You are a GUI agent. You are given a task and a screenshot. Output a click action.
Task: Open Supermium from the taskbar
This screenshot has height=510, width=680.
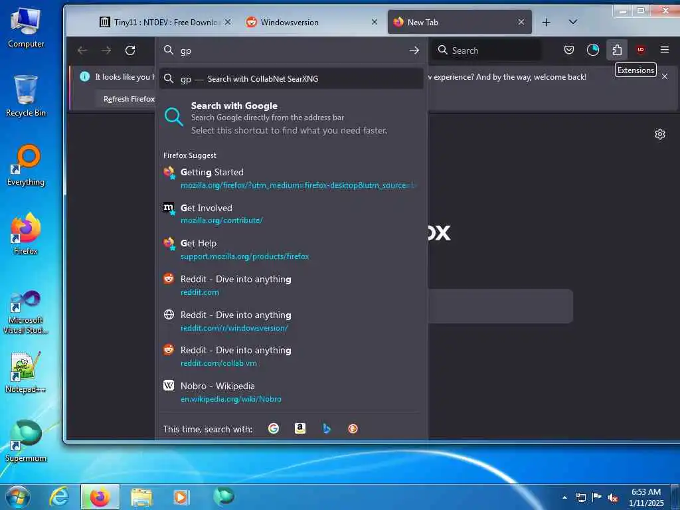(224, 496)
